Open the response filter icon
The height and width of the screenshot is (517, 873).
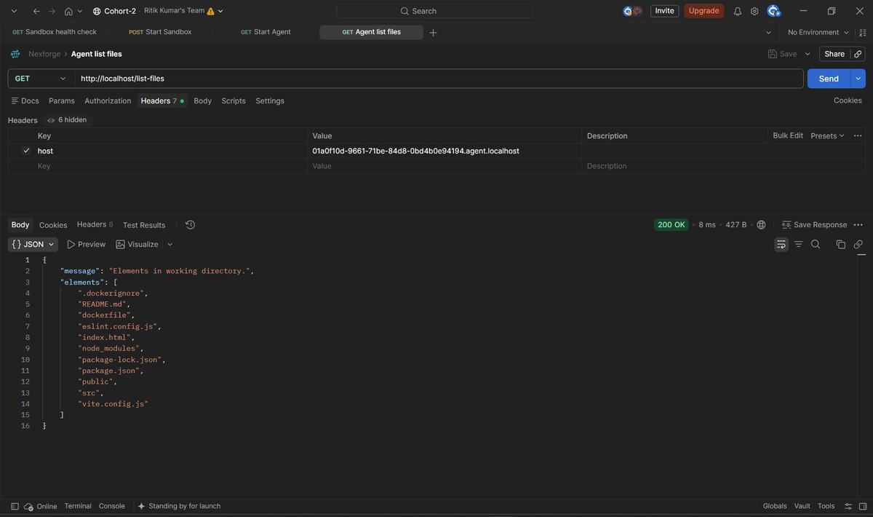[x=798, y=245]
